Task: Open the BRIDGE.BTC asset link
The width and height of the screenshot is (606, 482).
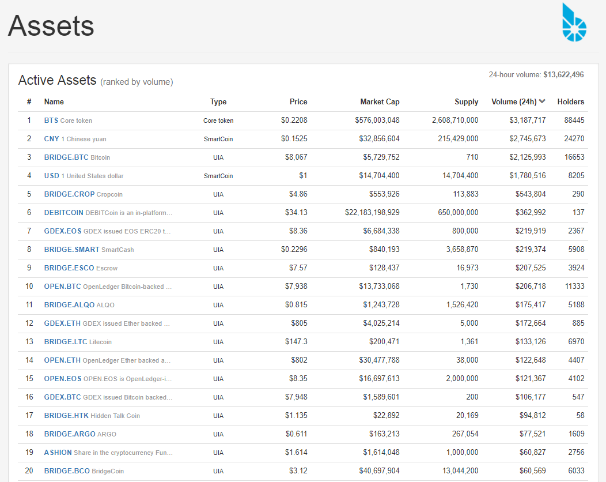Action: (x=66, y=157)
